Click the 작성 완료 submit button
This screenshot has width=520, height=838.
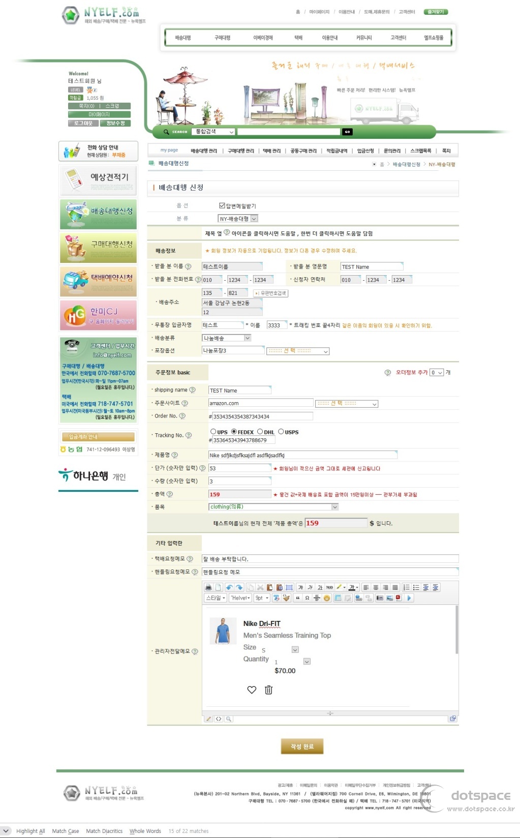(x=302, y=746)
